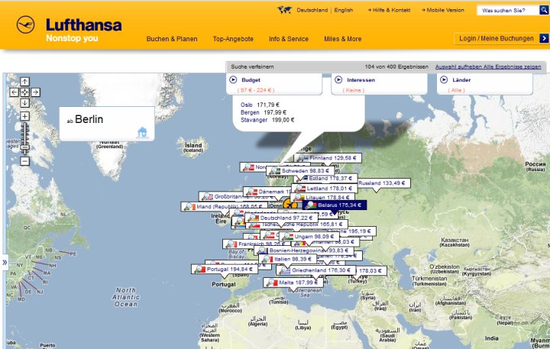Image resolution: width=550 pixels, height=349 pixels.
Task: Zoom in with the plus button
Action: 24,116
